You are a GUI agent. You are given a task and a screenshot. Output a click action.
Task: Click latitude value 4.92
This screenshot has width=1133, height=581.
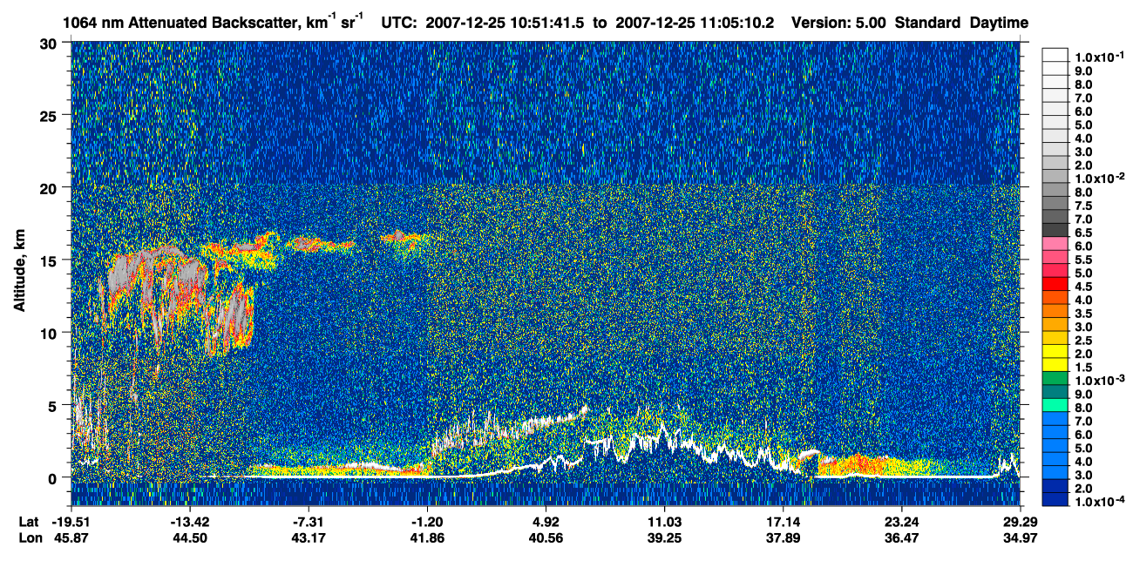tap(546, 521)
